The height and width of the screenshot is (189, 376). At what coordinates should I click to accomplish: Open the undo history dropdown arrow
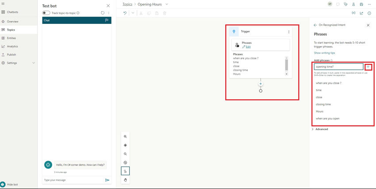133,13
